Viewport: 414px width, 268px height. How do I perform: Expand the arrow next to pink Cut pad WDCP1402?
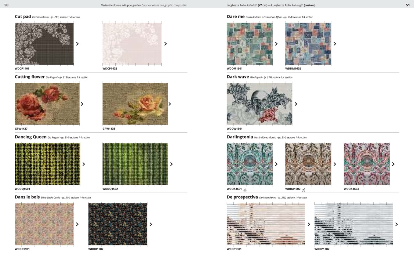[x=166, y=44]
